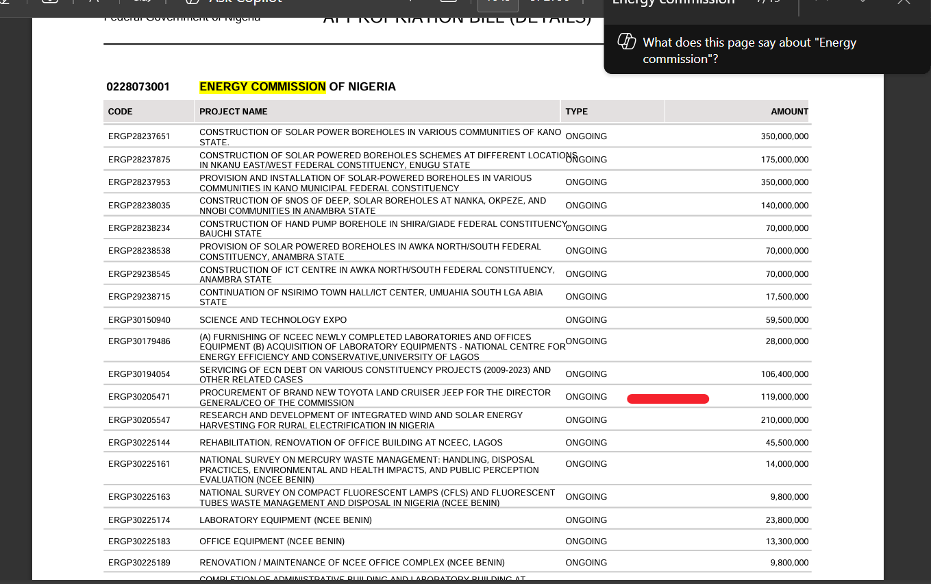Click the Toyota Land Cruiser Jeep procurement entry

pyautogui.click(x=375, y=398)
